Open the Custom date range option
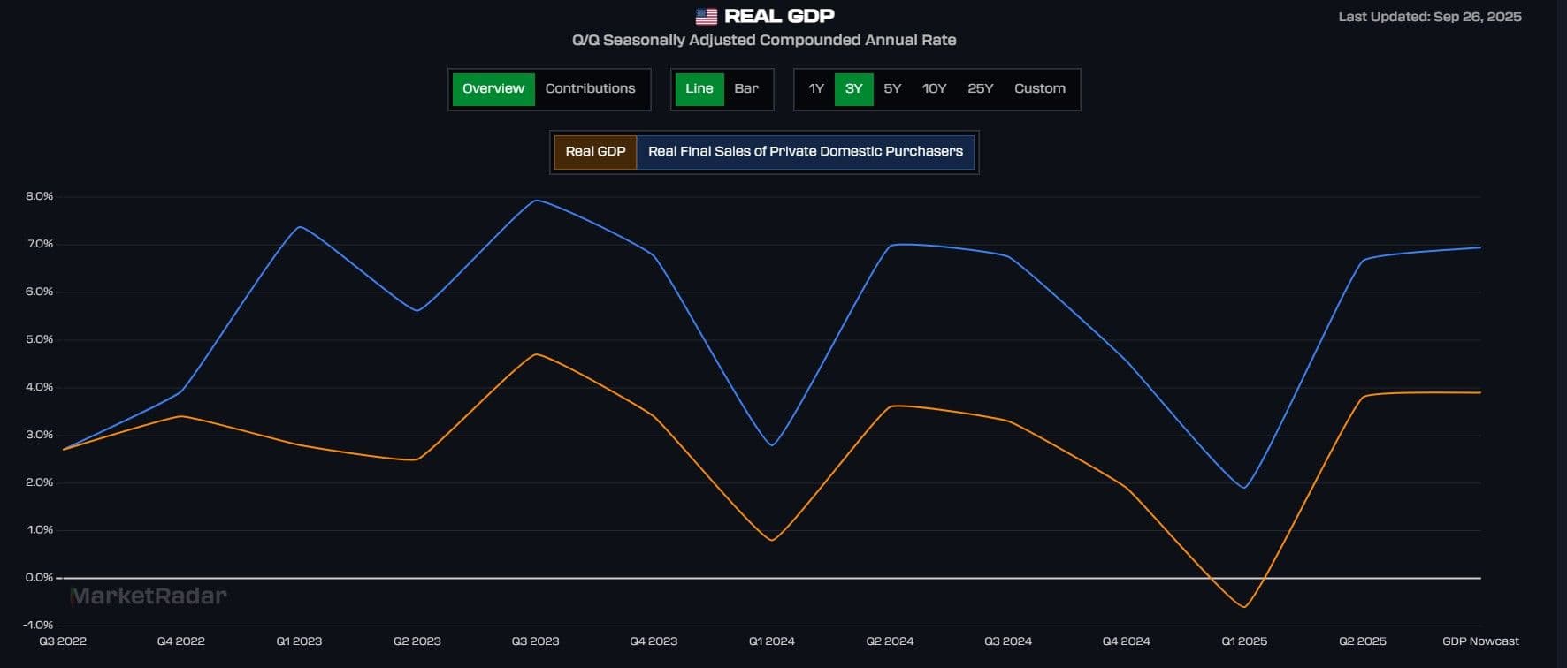This screenshot has width=1567, height=668. [1039, 89]
